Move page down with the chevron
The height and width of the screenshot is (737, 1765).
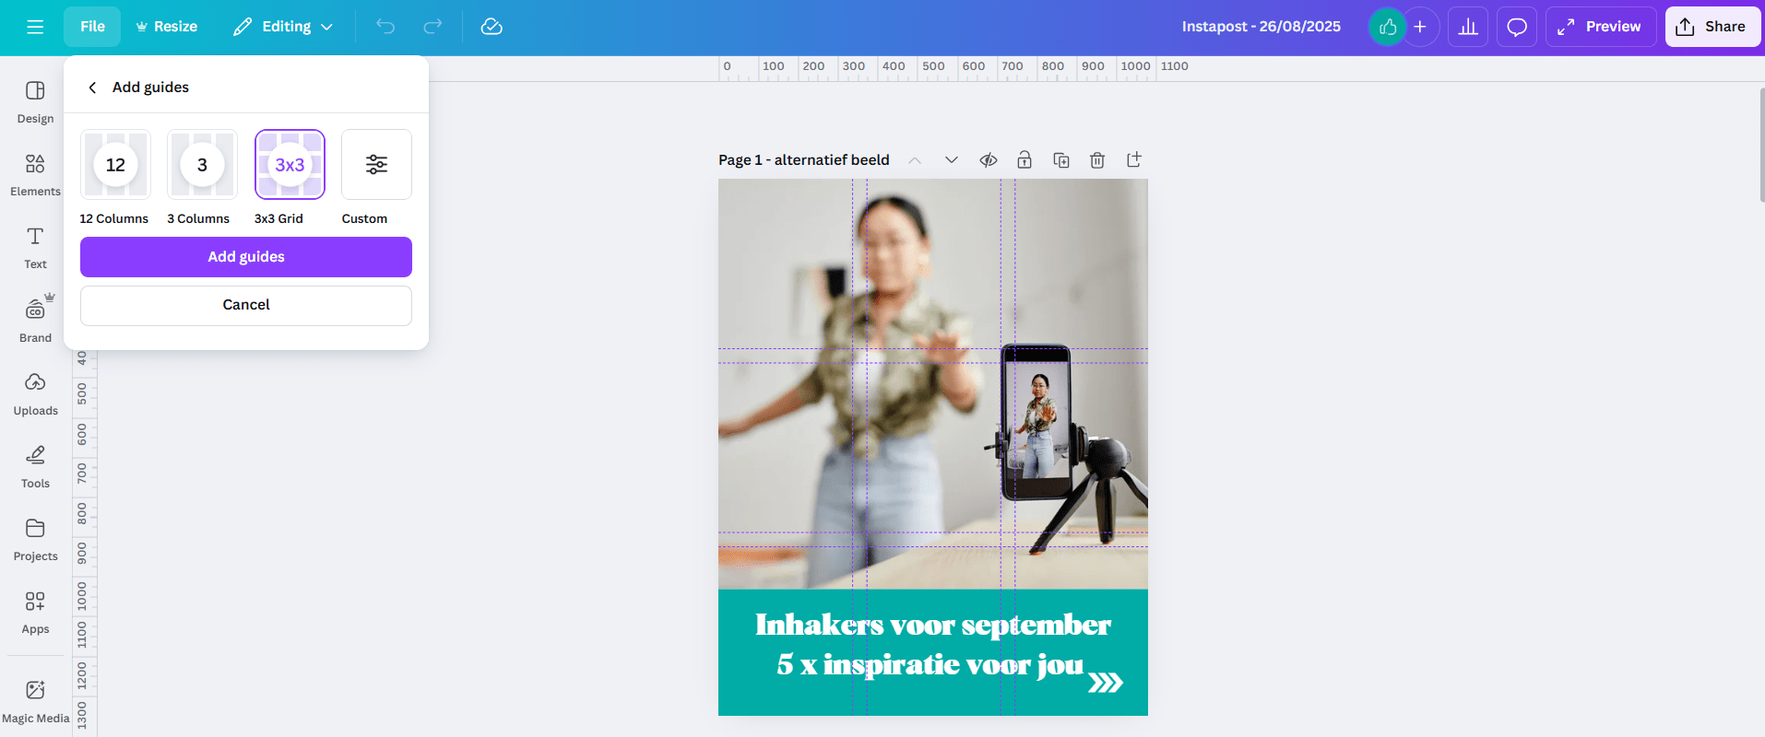coord(952,160)
